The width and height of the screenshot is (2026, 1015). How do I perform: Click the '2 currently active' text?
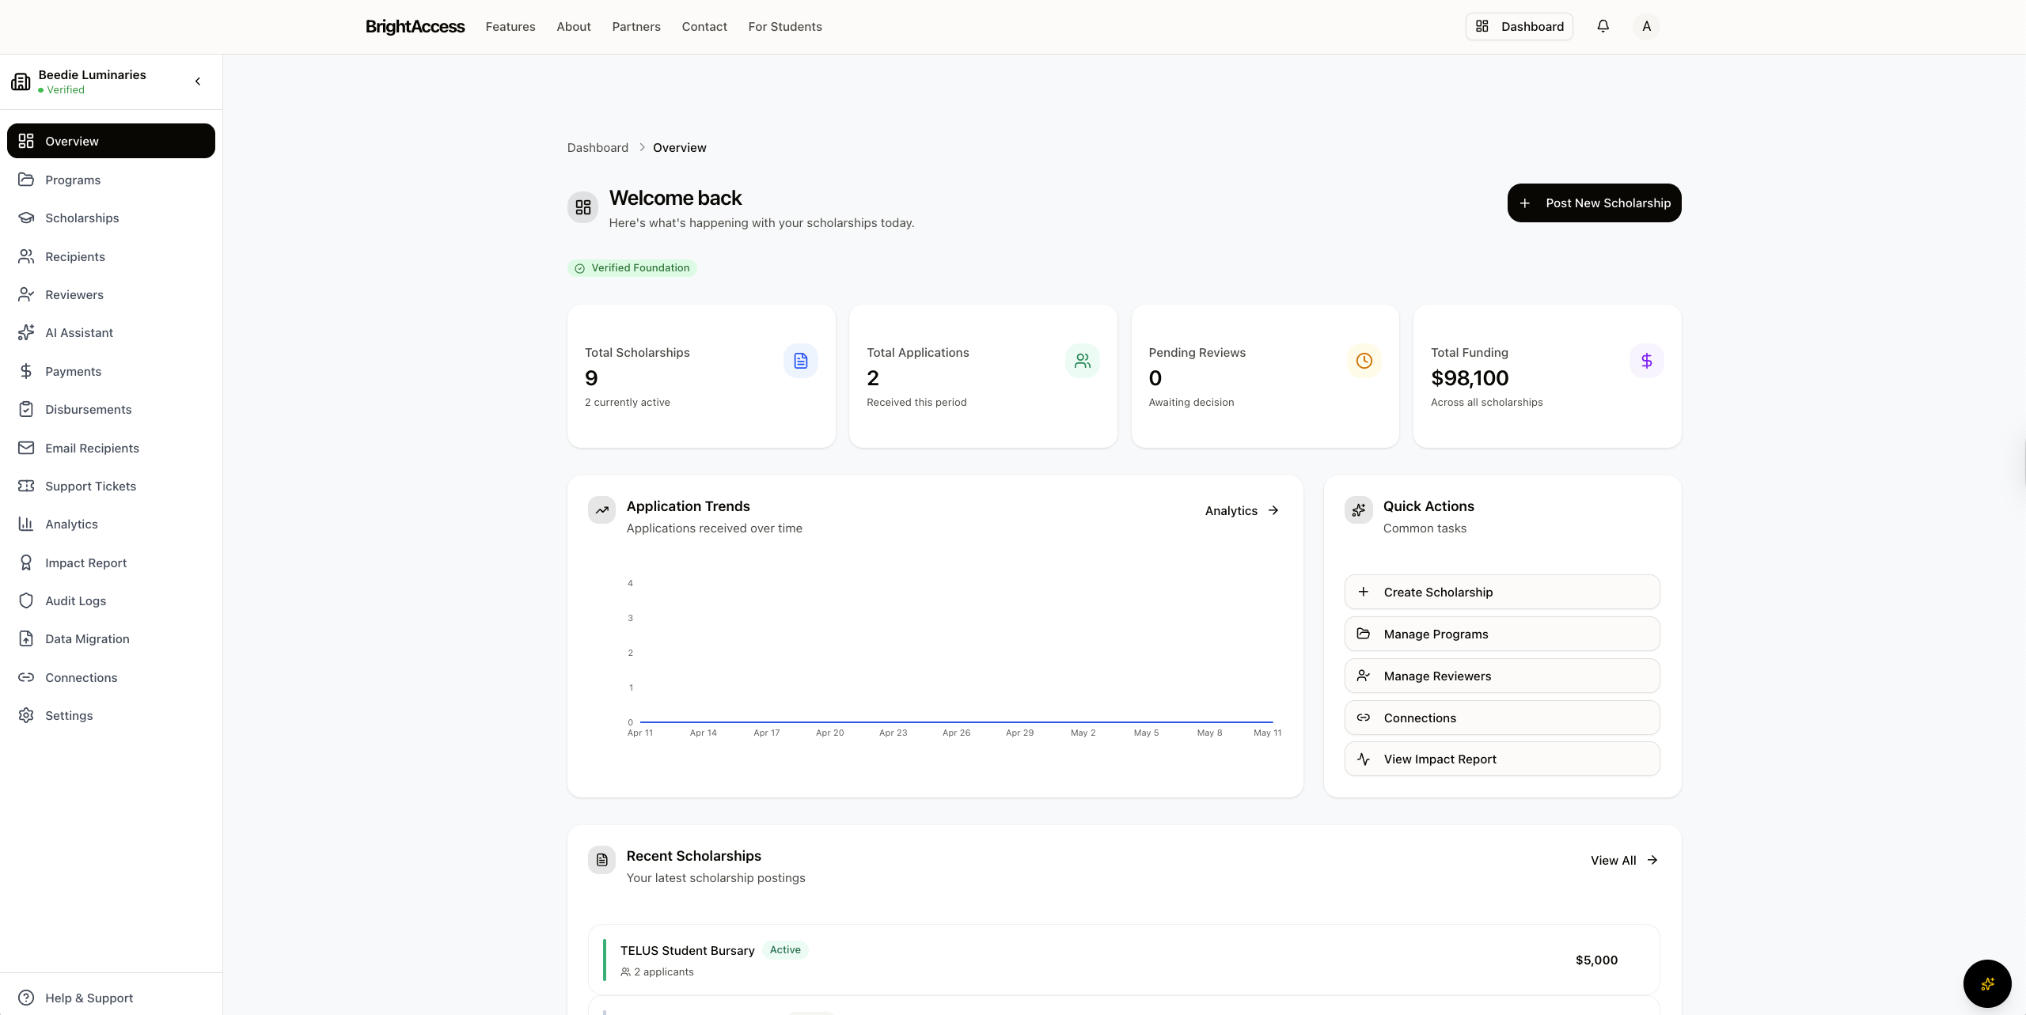627,402
